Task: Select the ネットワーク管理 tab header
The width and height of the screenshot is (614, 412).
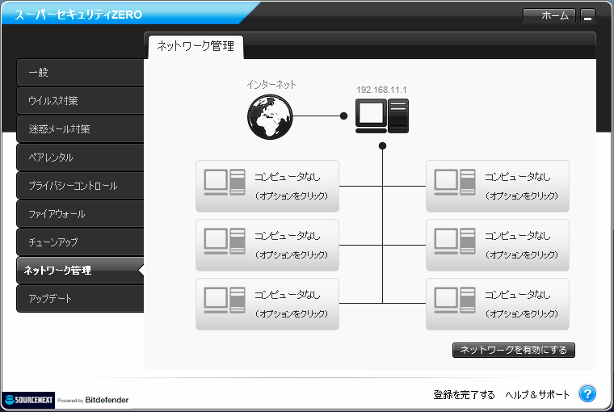Action: point(196,47)
